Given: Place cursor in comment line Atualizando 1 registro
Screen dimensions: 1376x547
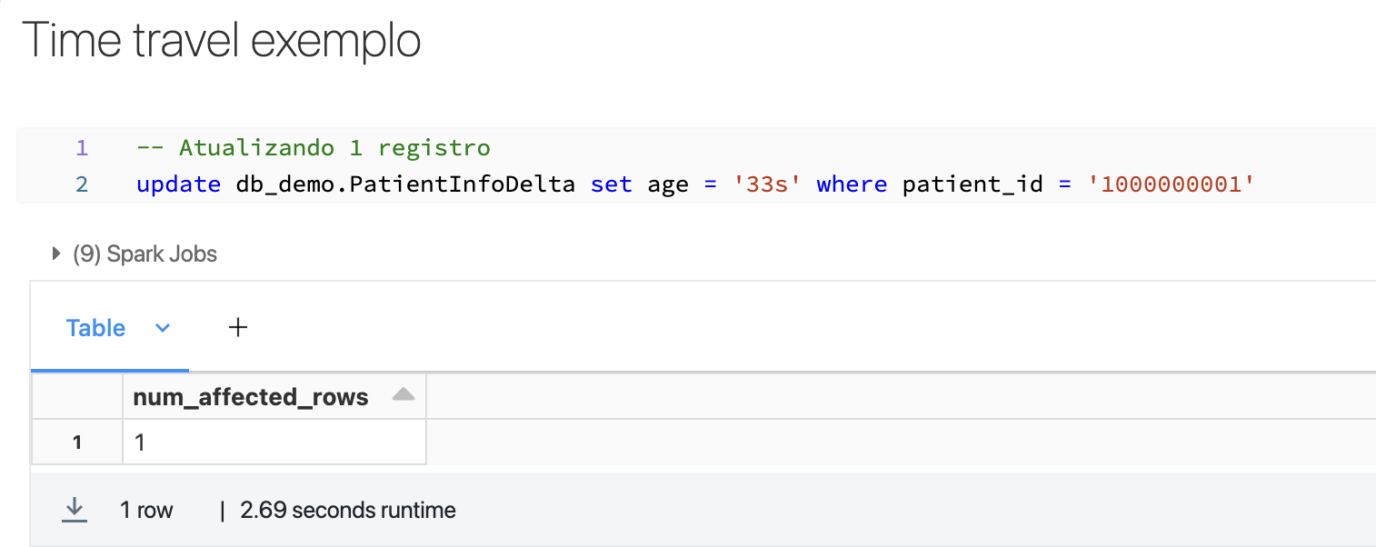Looking at the screenshot, I should [314, 147].
